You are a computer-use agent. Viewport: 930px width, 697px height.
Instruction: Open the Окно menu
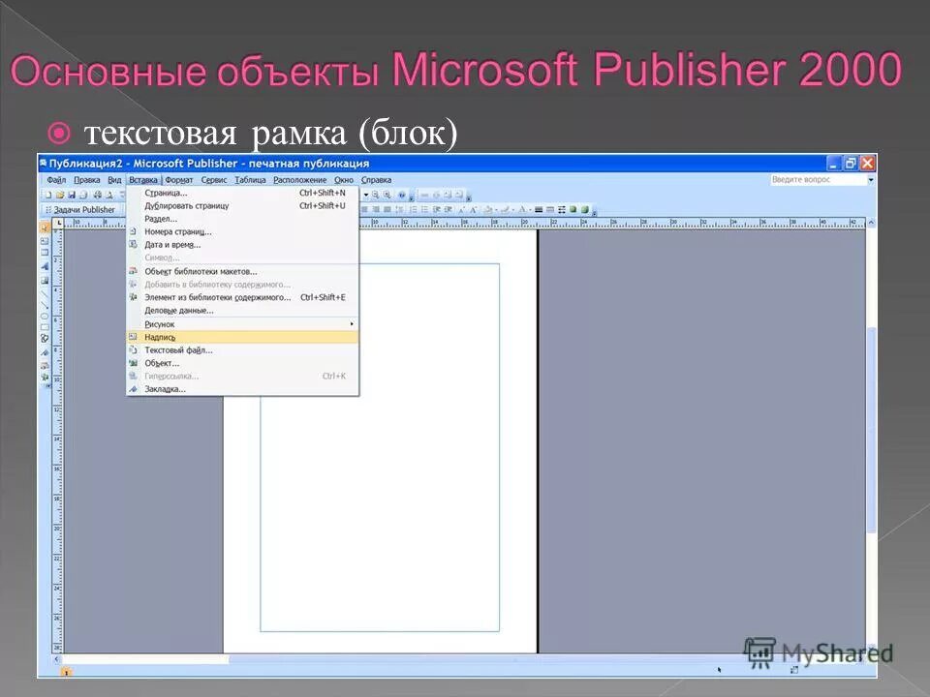coord(343,180)
